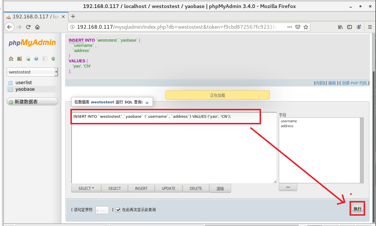Run query with the 执行 button
The height and width of the screenshot is (226, 376).
(357, 209)
